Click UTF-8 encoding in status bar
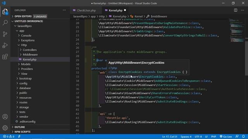 pyautogui.click(x=198, y=137)
